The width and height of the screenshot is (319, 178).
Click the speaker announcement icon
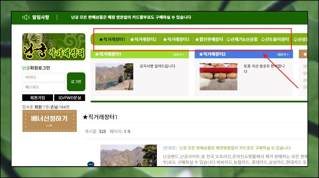pyautogui.click(x=26, y=17)
